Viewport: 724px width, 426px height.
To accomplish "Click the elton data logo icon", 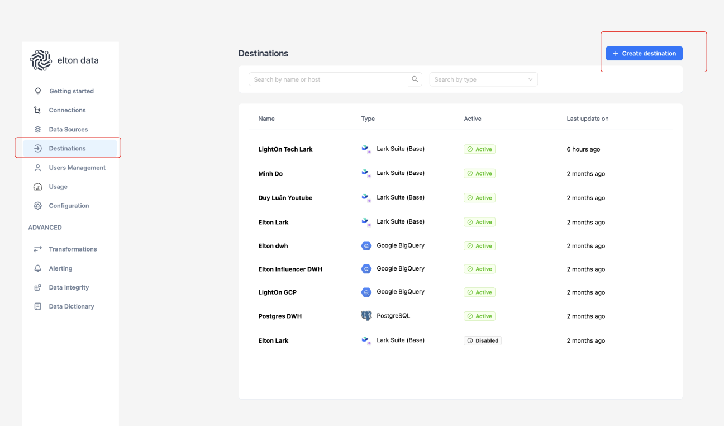I will 41,60.
